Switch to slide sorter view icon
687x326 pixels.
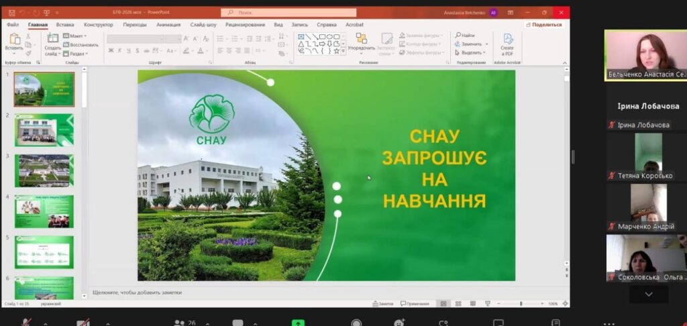[x=458, y=304]
